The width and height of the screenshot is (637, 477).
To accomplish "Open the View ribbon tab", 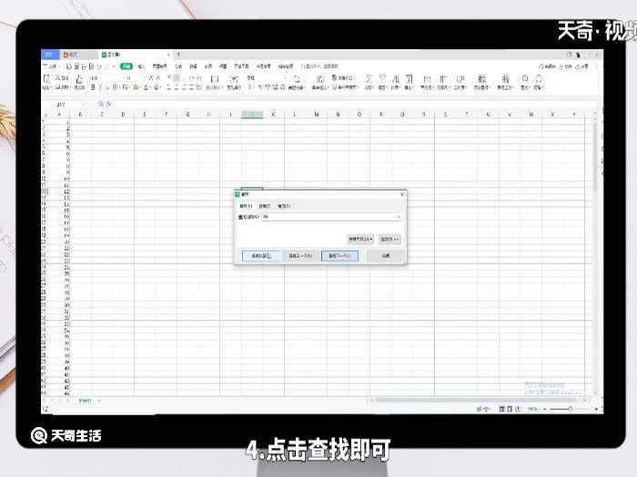I will coord(223,66).
